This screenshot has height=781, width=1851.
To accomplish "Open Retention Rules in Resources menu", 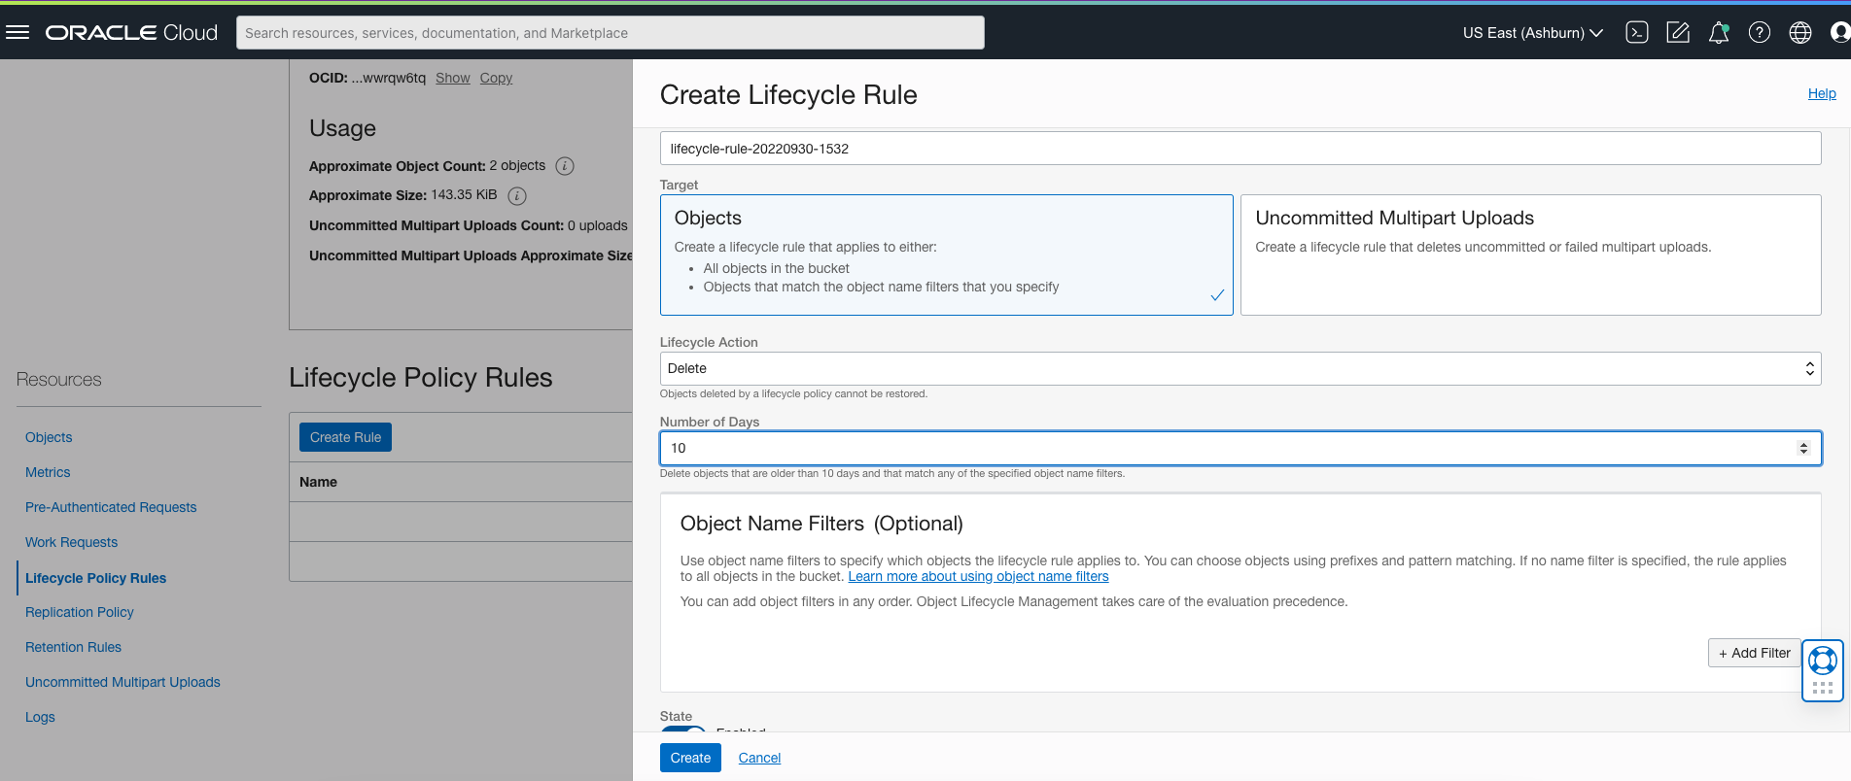I will point(74,647).
